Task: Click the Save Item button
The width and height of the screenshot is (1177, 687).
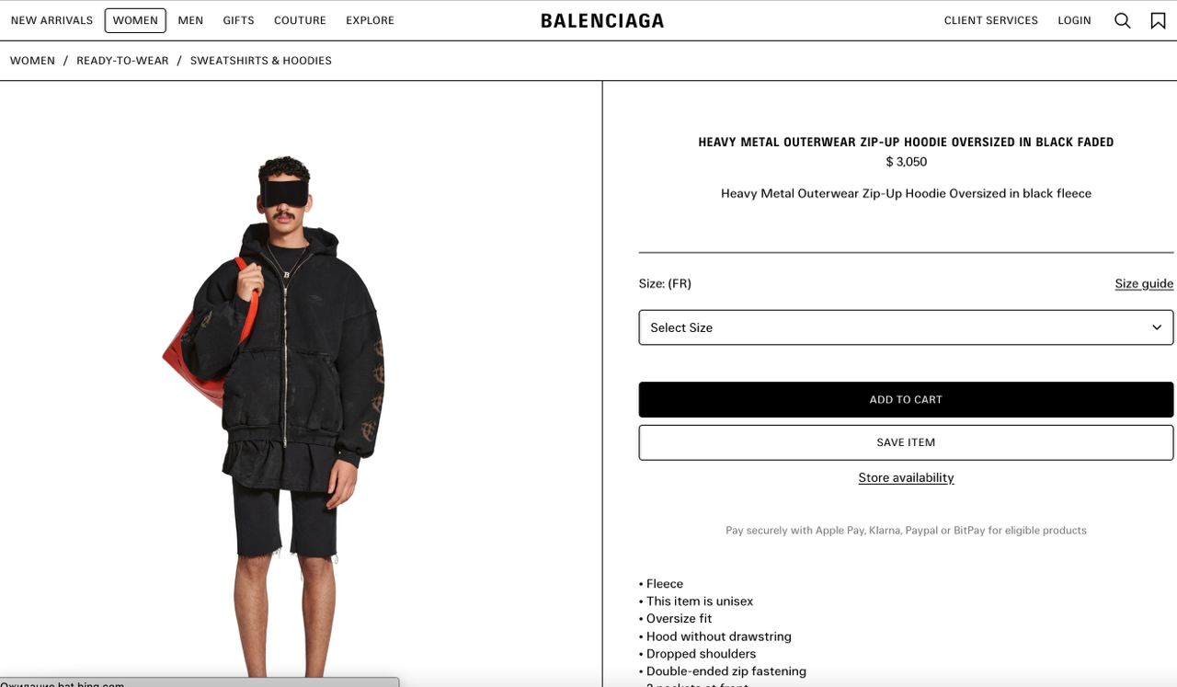Action: coord(906,442)
